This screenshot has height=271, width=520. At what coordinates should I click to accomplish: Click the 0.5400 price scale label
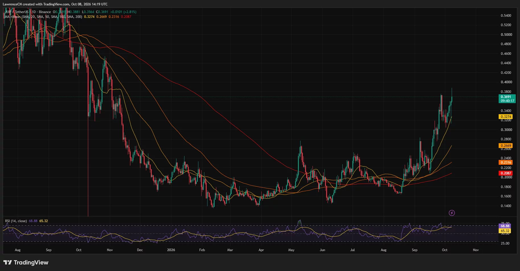point(506,16)
